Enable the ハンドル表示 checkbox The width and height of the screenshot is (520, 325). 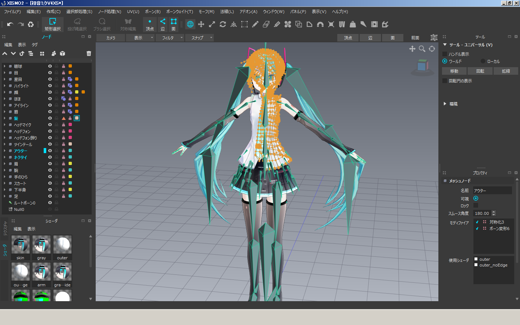coord(445,54)
